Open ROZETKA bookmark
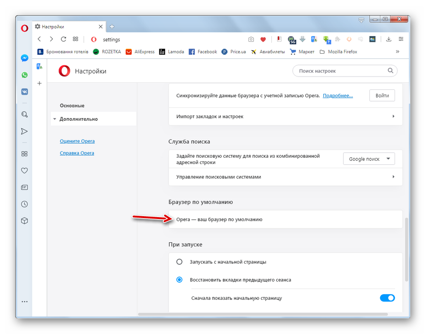 pos(107,51)
